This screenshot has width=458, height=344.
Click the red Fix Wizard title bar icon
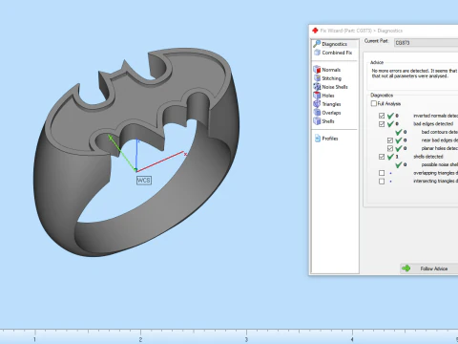[315, 31]
